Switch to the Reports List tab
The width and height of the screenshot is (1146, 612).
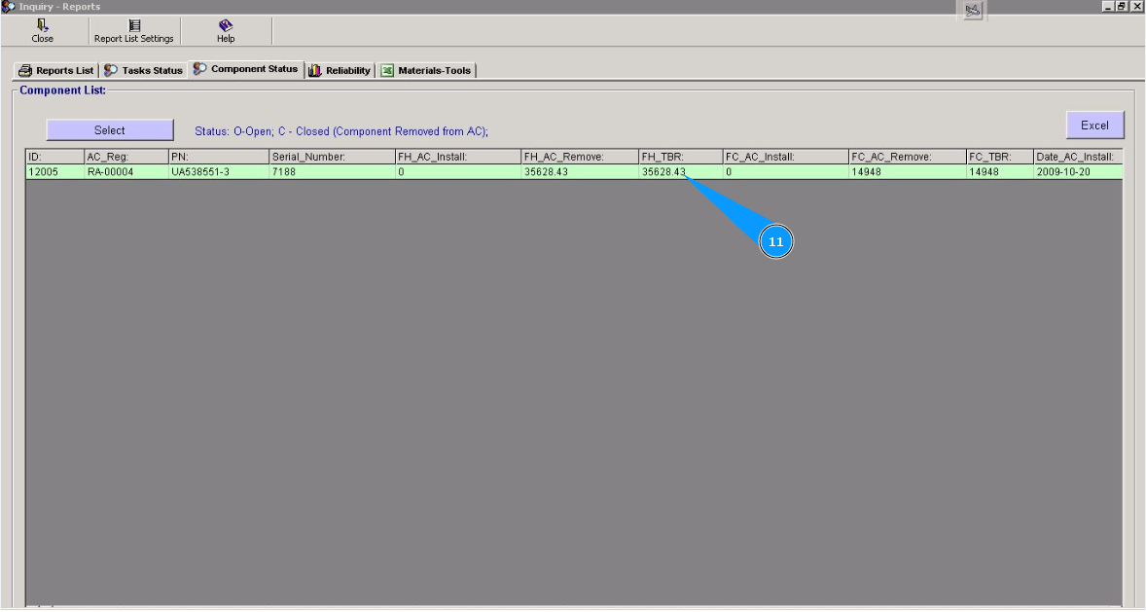click(x=56, y=70)
